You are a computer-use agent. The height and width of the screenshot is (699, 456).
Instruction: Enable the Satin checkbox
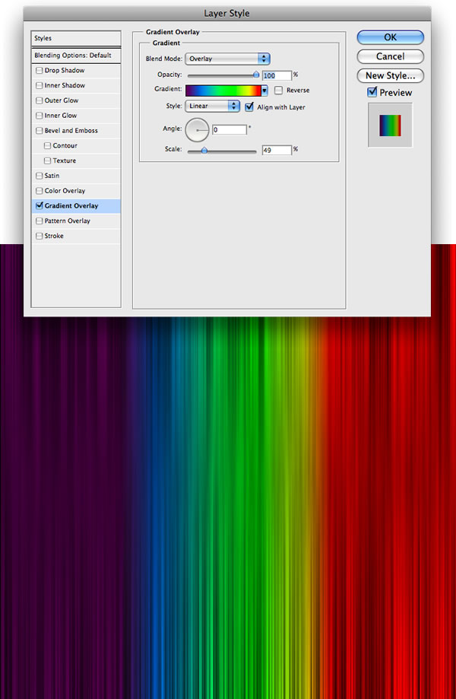[40, 176]
